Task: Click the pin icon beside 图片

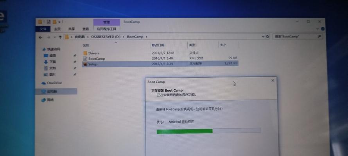Action: 75,74
